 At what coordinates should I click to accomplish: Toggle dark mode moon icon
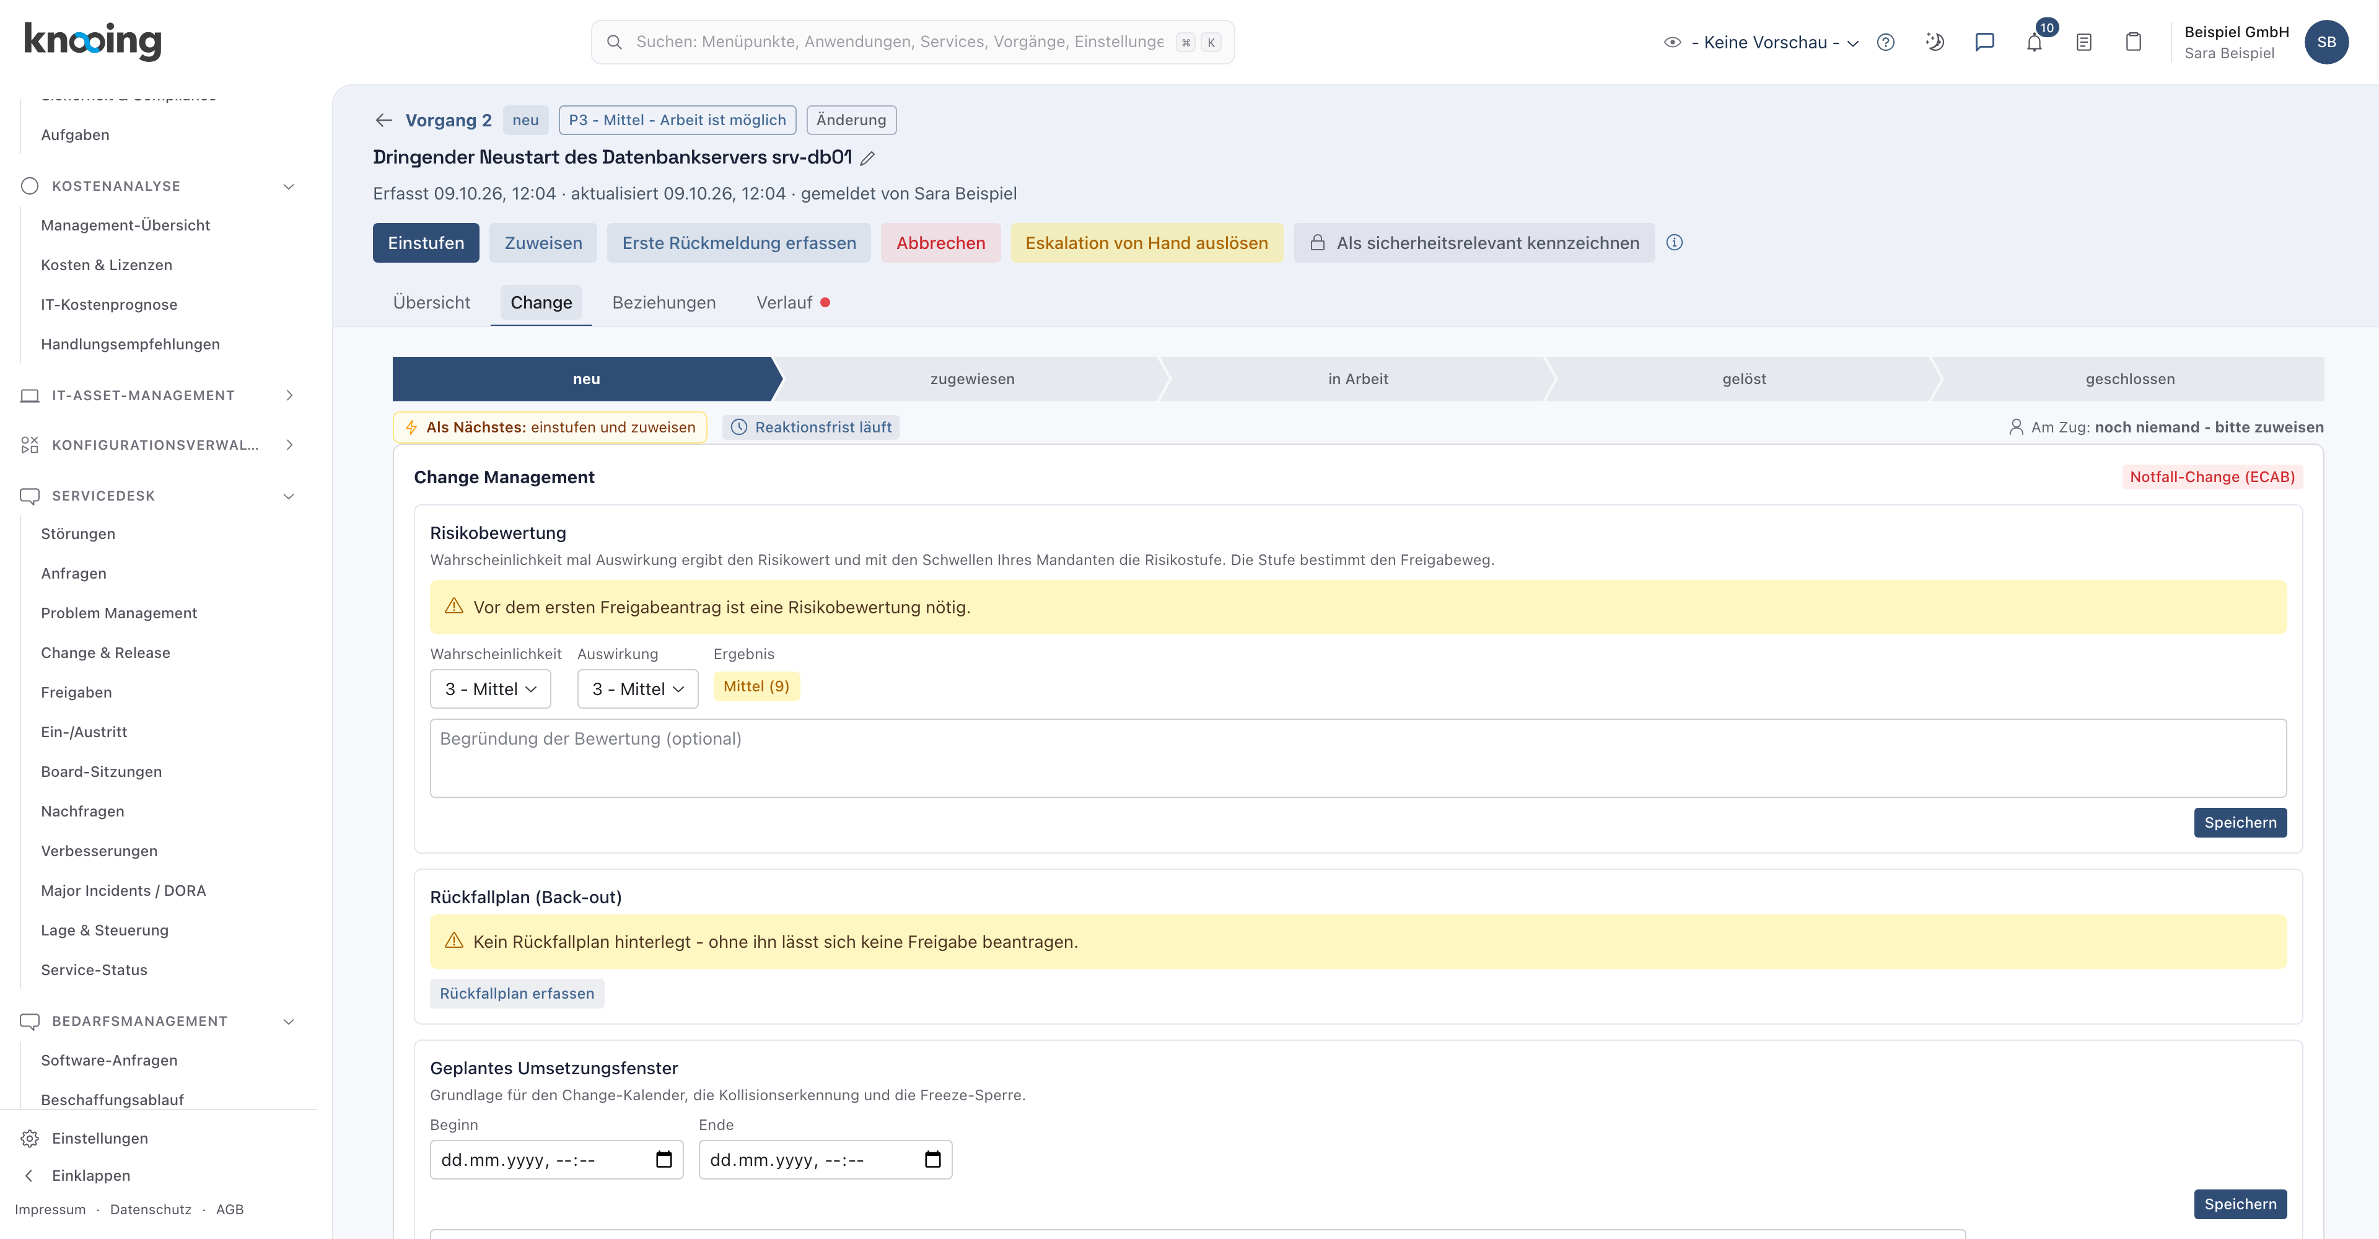pos(1935,43)
